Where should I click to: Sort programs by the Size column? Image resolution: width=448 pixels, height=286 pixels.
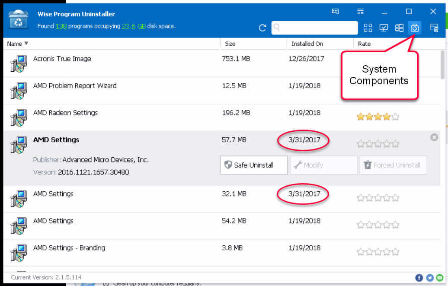[x=230, y=44]
